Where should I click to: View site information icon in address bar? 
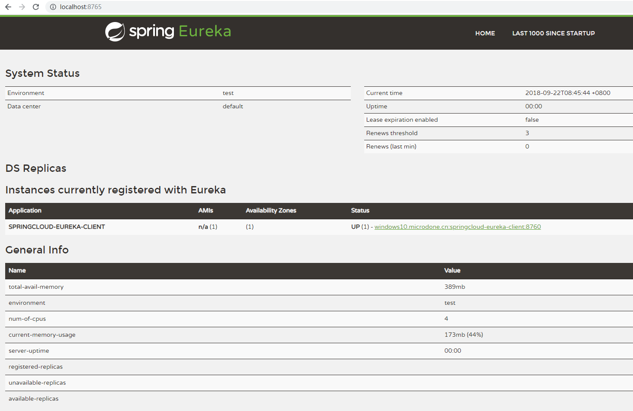53,7
